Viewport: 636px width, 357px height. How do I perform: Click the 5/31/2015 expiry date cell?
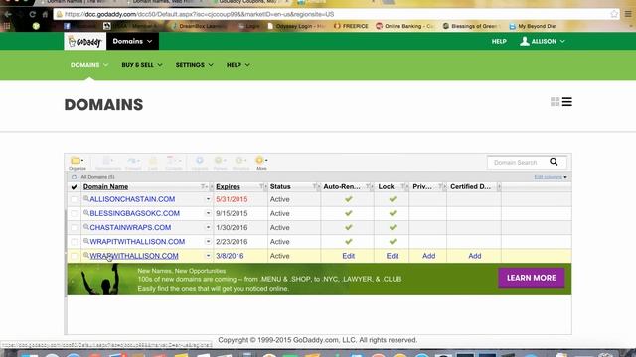[232, 199]
